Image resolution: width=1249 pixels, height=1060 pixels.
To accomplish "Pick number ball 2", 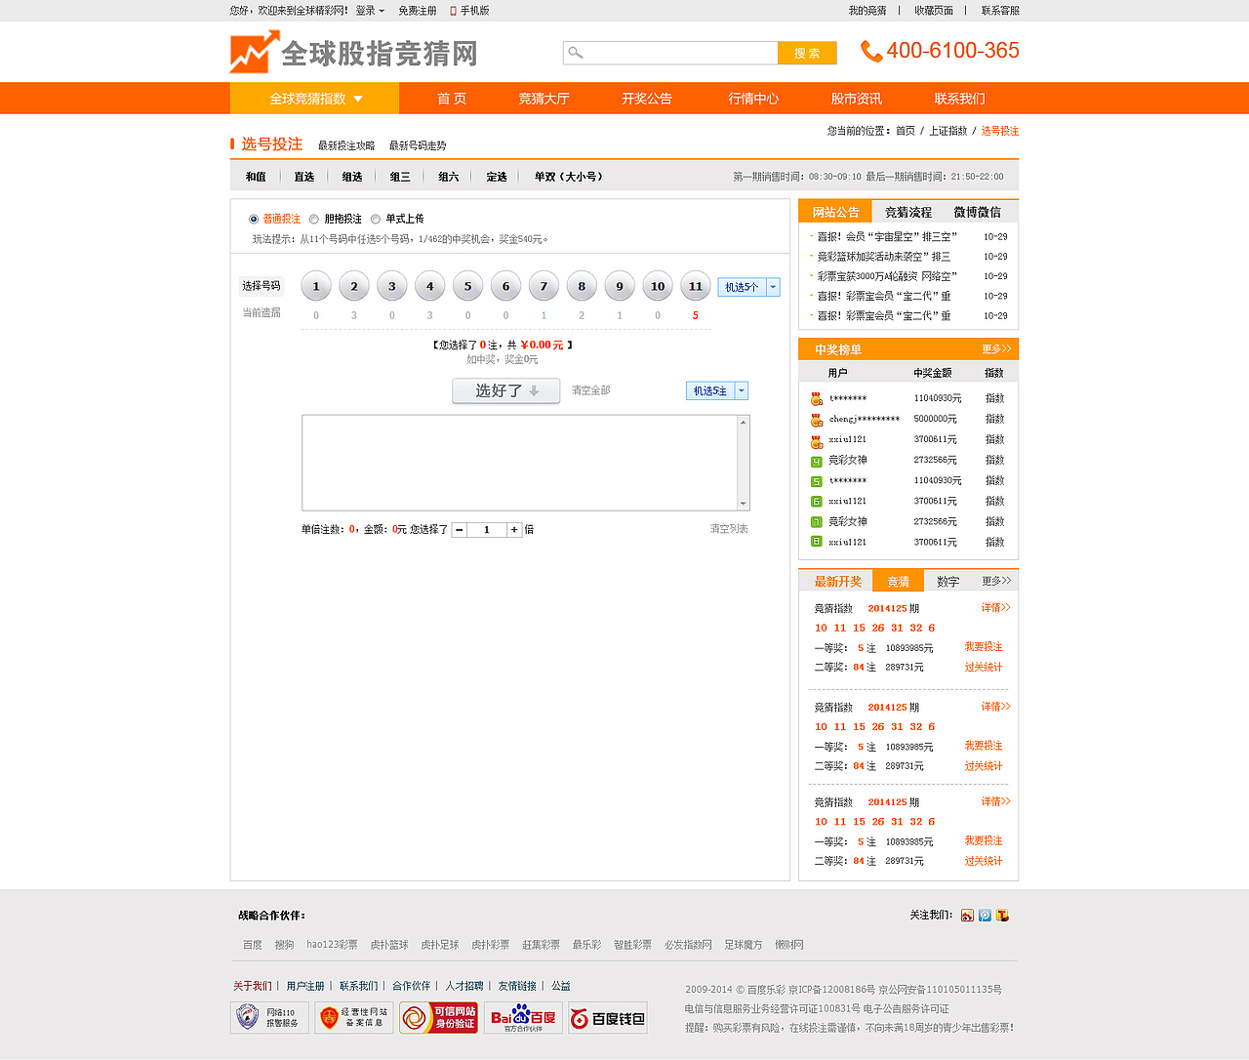I will [354, 286].
